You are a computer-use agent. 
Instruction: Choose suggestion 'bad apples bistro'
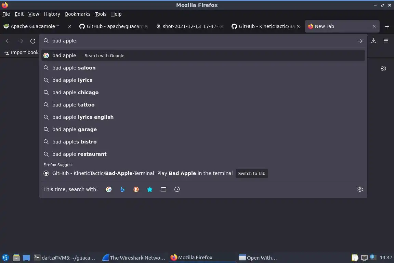[x=203, y=142]
